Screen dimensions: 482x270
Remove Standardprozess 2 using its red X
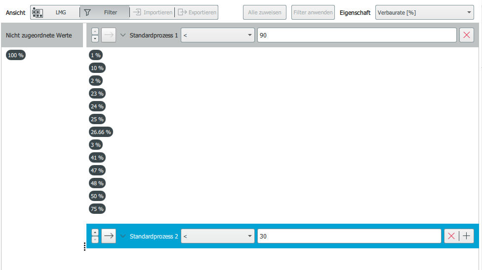[451, 236]
